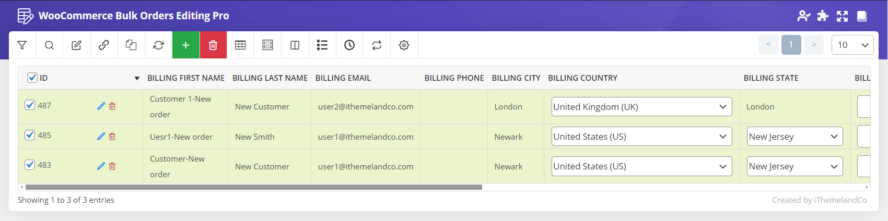This screenshot has height=221, width=888.
Task: Click the search magnifier icon in toolbar
Action: [49, 45]
